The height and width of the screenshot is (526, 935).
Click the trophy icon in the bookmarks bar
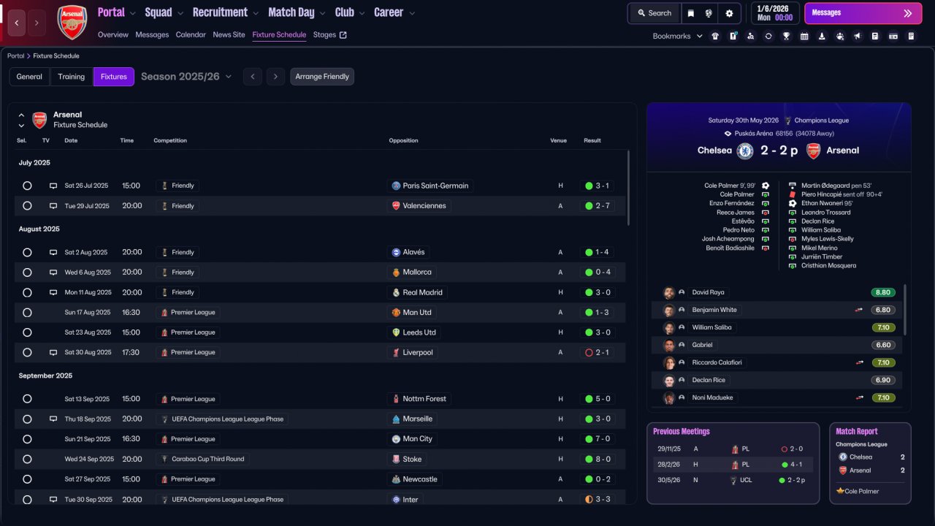coord(786,36)
